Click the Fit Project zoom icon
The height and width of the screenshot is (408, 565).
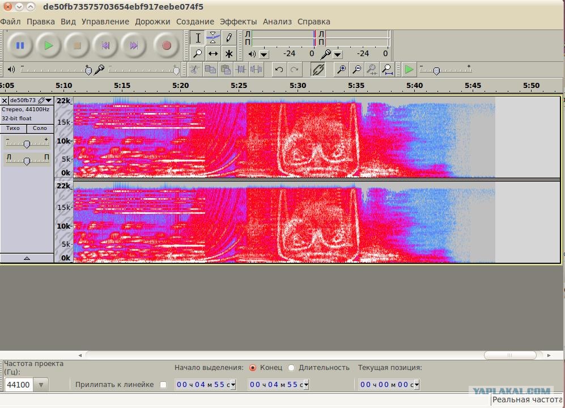pyautogui.click(x=388, y=69)
